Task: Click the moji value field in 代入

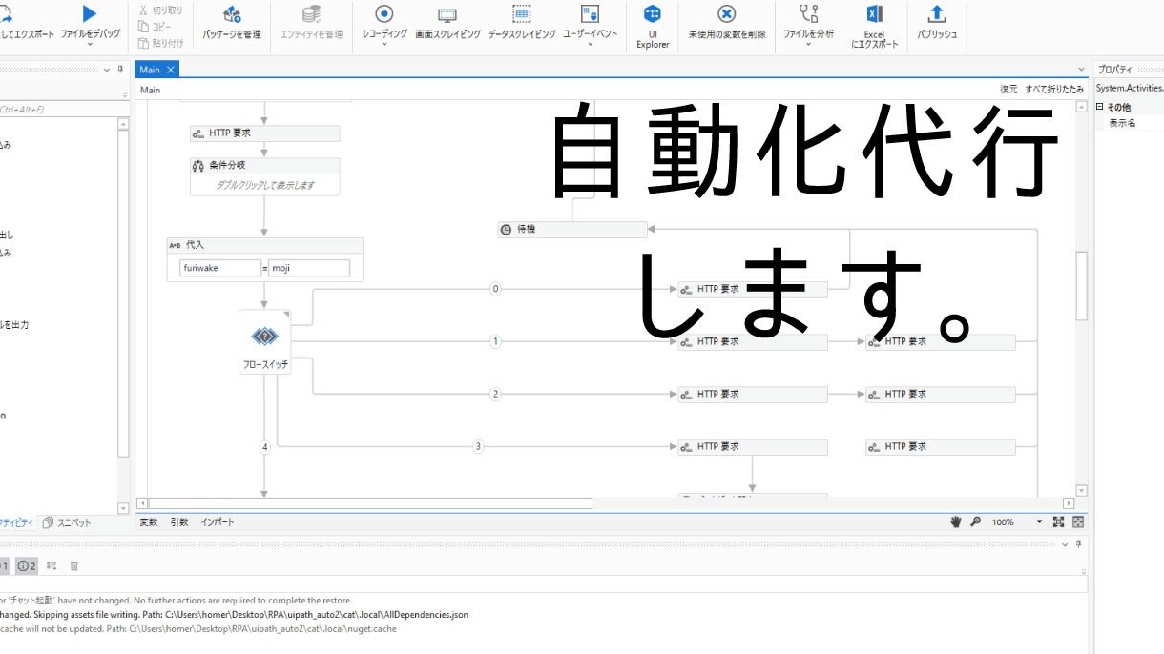Action: [309, 268]
